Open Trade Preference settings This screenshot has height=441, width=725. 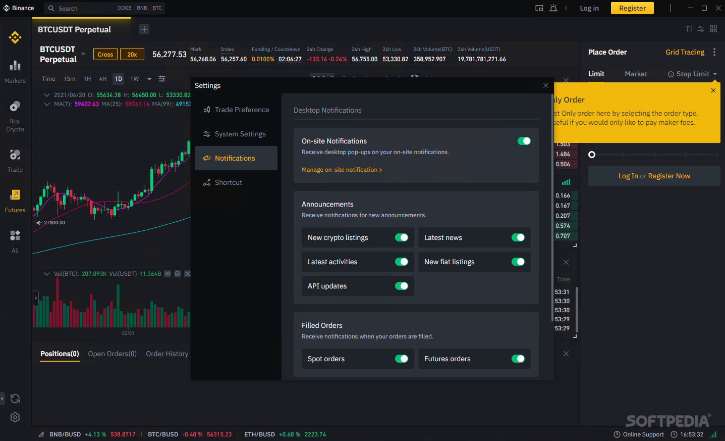[236, 110]
